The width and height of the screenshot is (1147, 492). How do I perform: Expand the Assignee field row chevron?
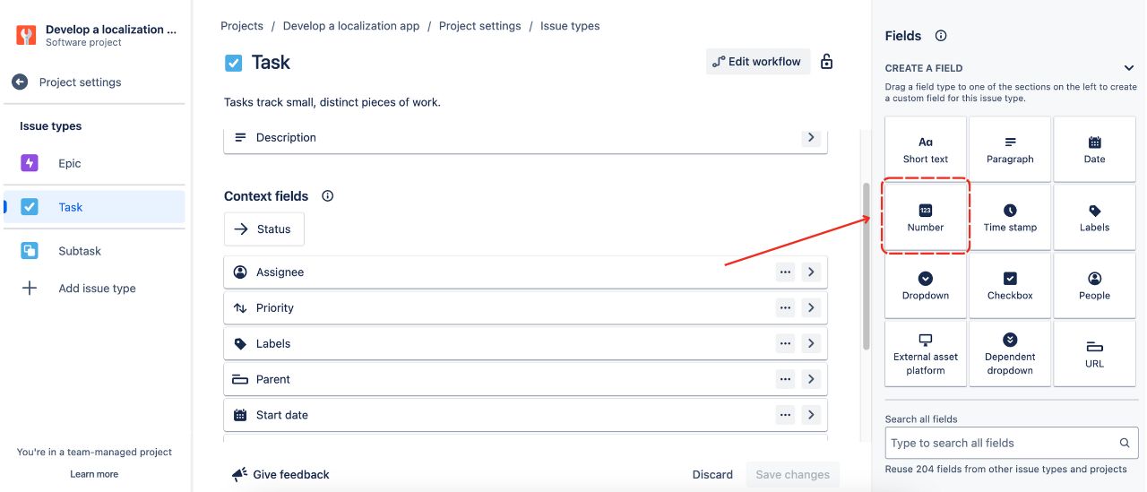point(811,272)
